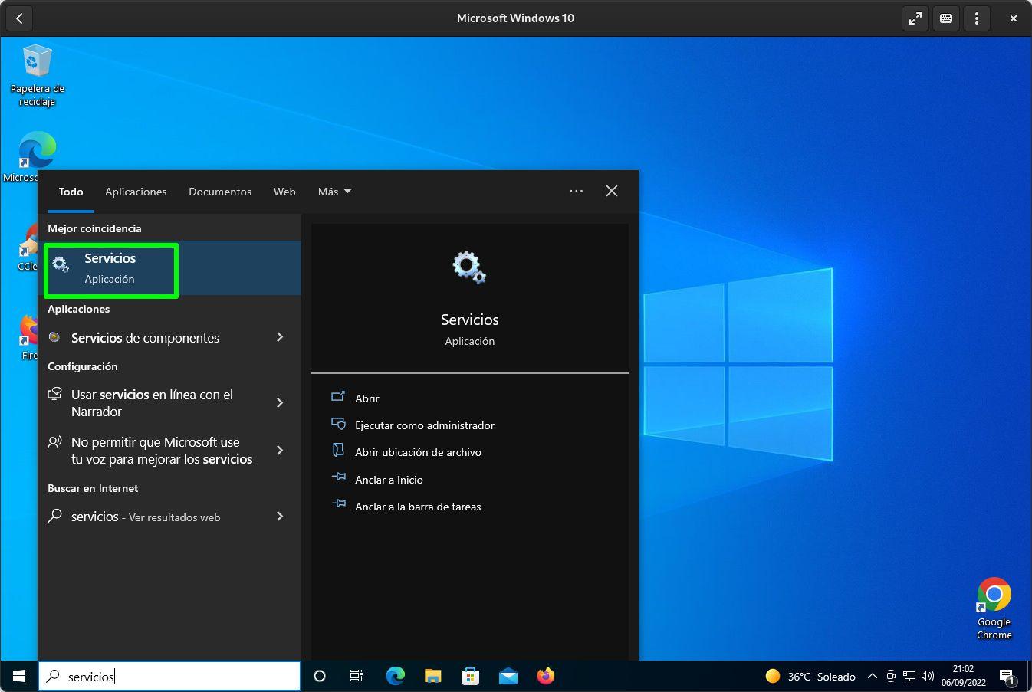Click keyboard shortcut icon in VM title bar

(946, 18)
